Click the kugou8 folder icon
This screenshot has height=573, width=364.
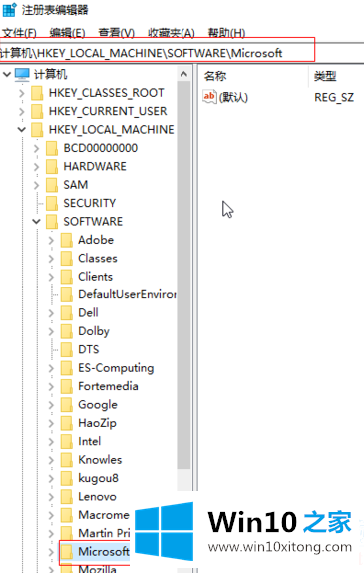pos(67,478)
